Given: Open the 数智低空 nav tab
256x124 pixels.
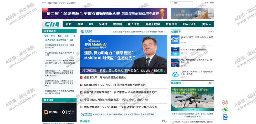Looking at the screenshot, I should [172, 24].
